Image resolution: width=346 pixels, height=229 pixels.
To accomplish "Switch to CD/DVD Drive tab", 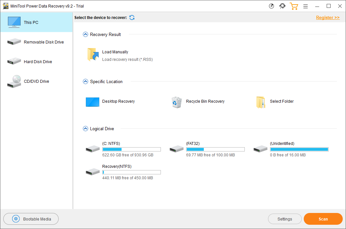I will click(x=36, y=81).
